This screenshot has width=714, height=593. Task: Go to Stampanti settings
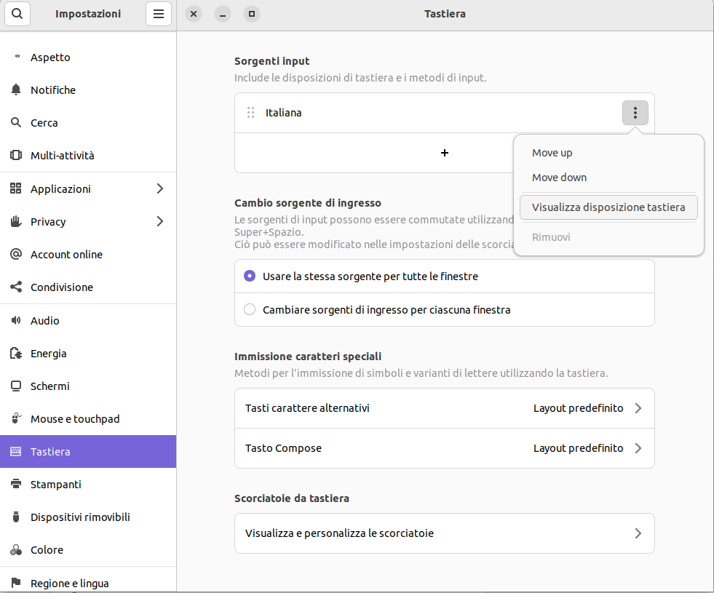(88, 485)
